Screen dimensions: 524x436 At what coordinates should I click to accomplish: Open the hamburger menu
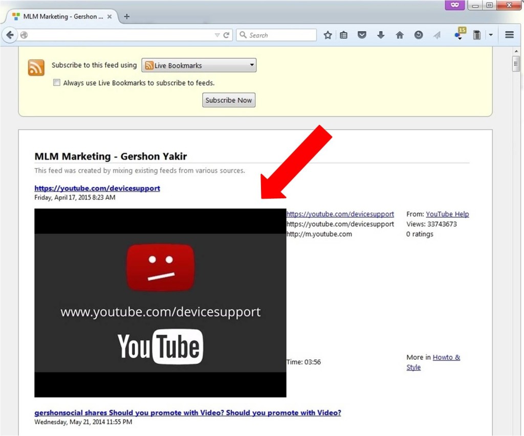[x=509, y=35]
